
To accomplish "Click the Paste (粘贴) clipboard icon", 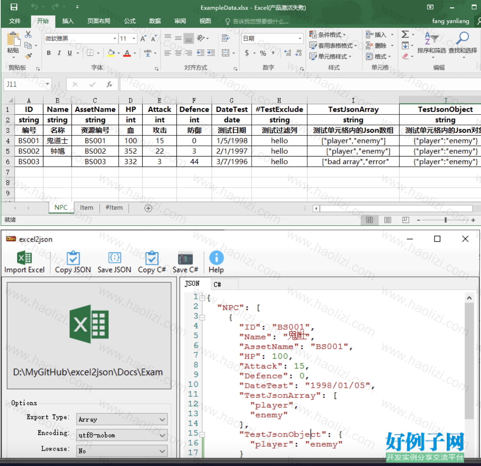I will point(14,39).
